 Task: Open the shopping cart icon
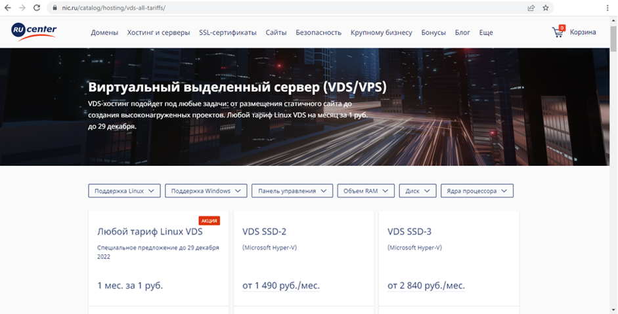(558, 32)
